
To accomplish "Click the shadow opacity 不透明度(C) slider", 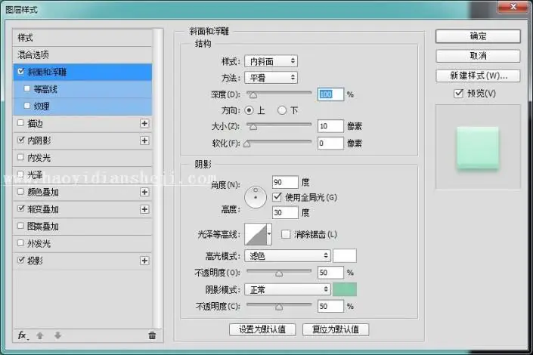I will 279,306.
